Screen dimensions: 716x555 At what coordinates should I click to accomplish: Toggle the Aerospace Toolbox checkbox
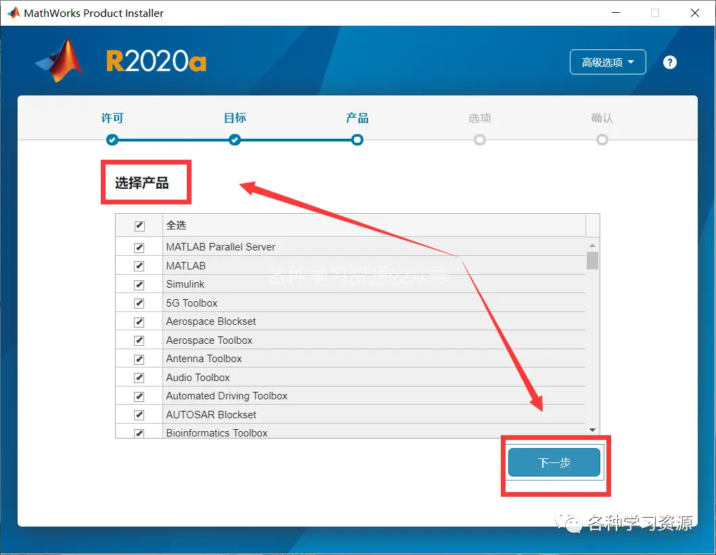pos(139,340)
